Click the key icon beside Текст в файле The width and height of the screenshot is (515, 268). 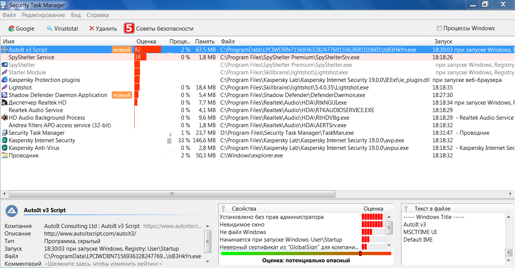(x=406, y=208)
